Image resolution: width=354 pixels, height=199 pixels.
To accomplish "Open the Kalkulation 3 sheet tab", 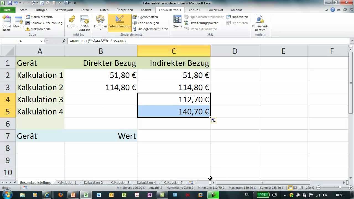I will [120, 182].
